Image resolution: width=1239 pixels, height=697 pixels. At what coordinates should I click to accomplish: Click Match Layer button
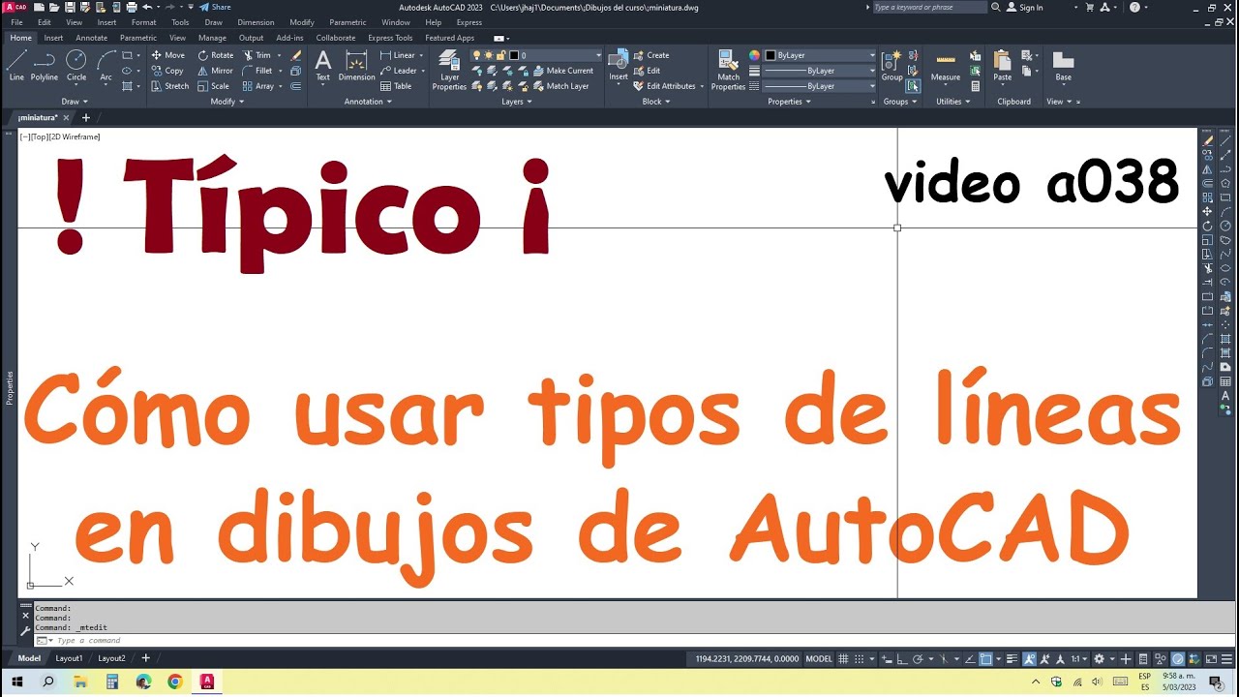pos(560,86)
